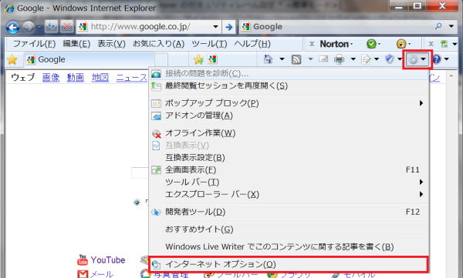Expand エクスプローラー バー submenu

pyautogui.click(x=421, y=194)
